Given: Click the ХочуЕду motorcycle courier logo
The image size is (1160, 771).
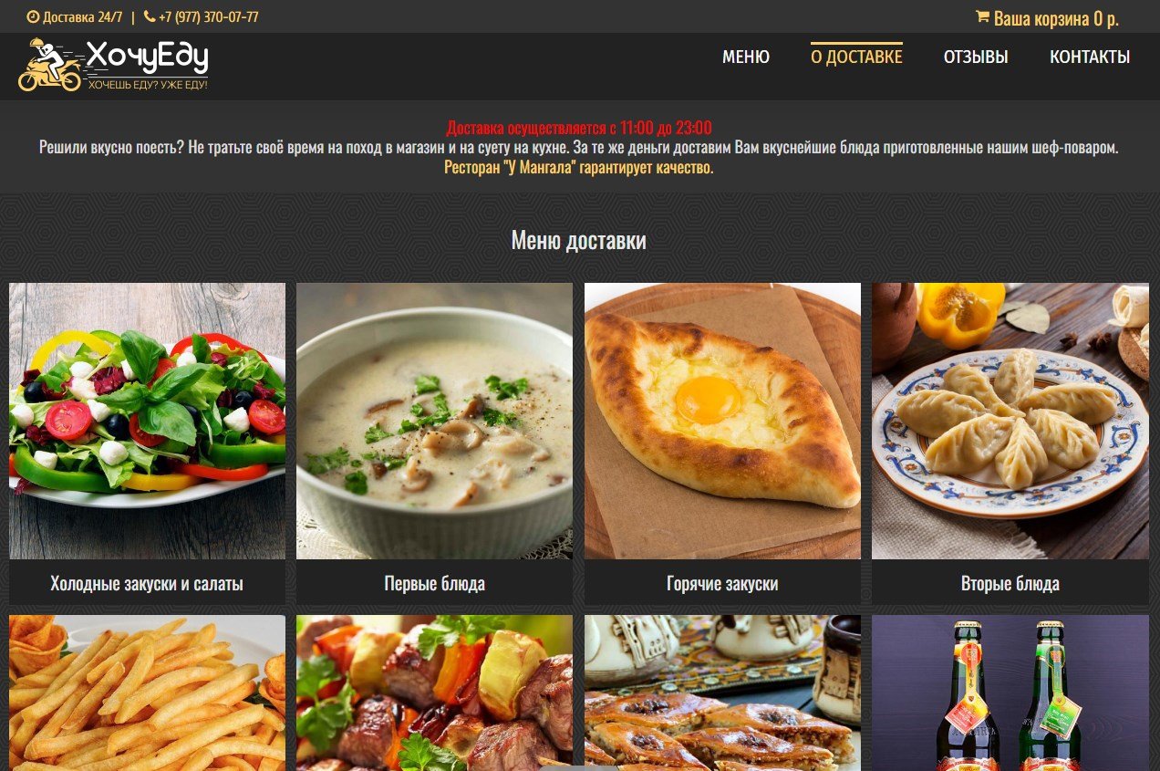Looking at the screenshot, I should [113, 66].
